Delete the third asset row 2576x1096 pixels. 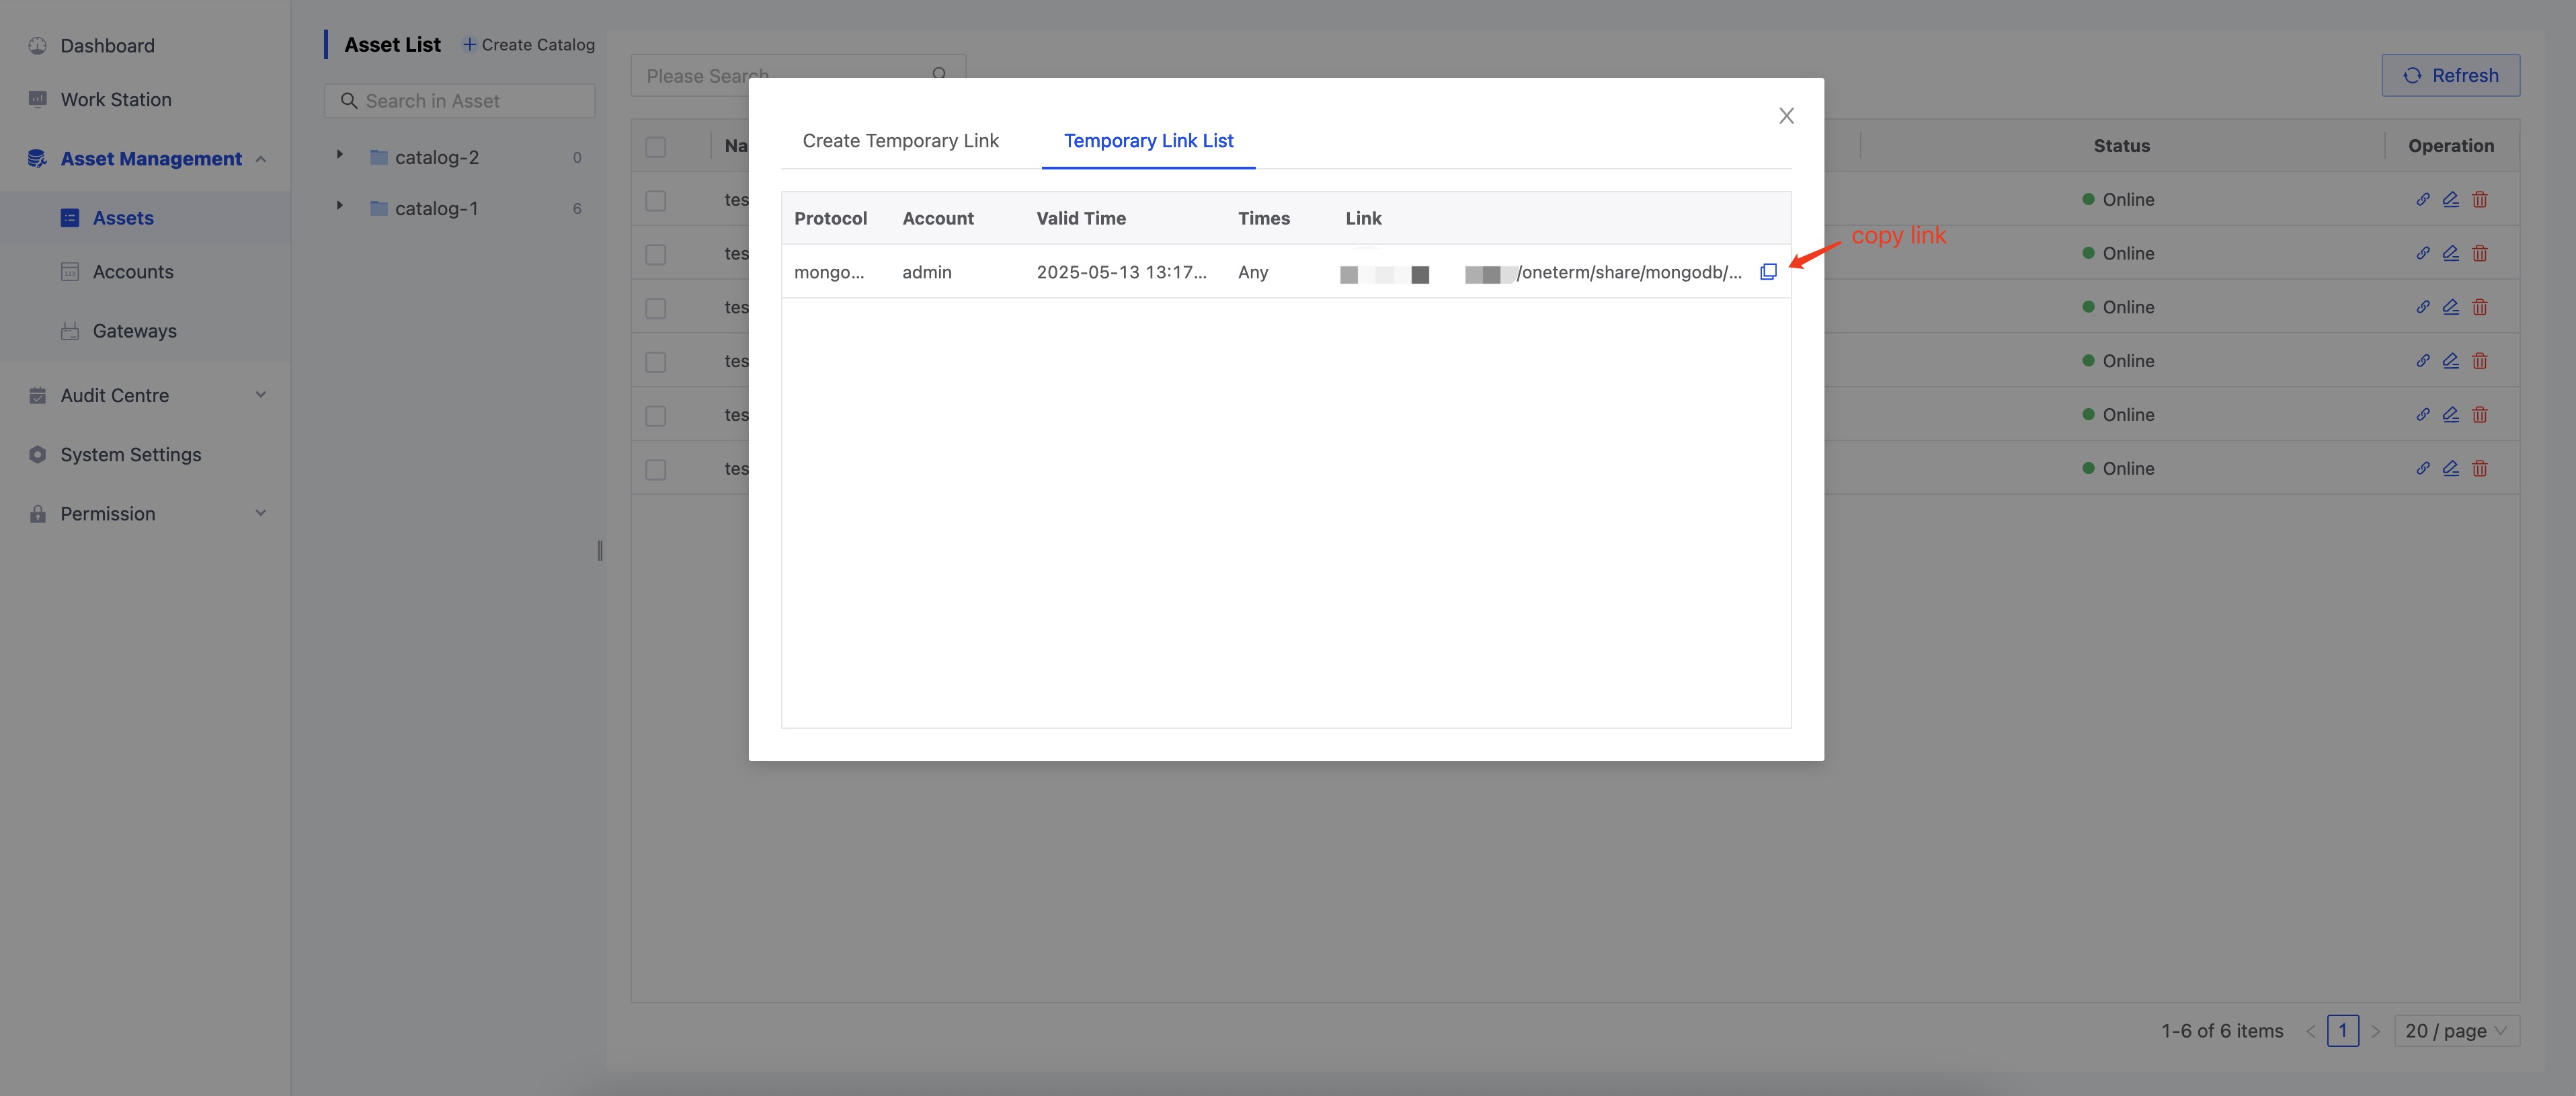[2480, 307]
